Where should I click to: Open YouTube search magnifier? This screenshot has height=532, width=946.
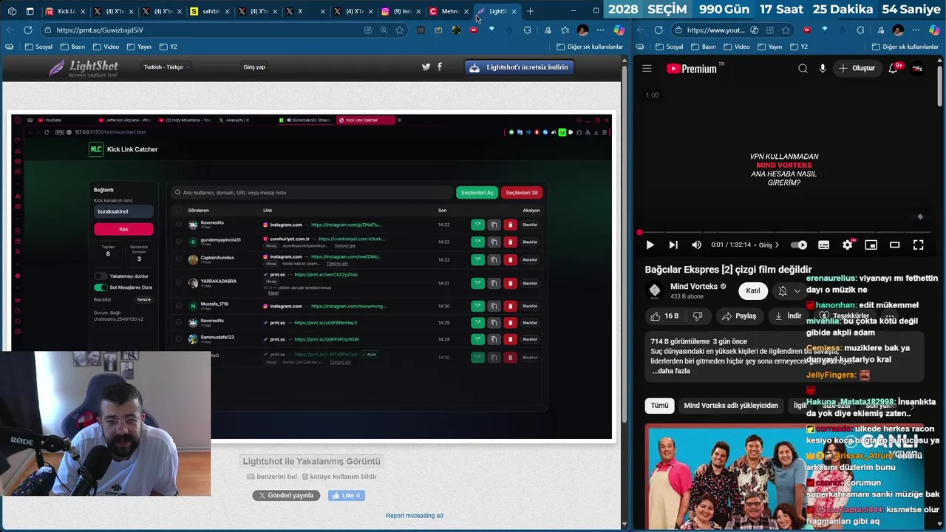803,69
